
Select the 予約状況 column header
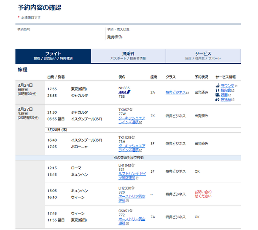pos(202,77)
